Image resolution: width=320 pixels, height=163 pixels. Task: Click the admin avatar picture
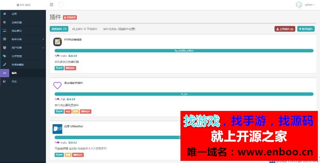[x=299, y=5]
